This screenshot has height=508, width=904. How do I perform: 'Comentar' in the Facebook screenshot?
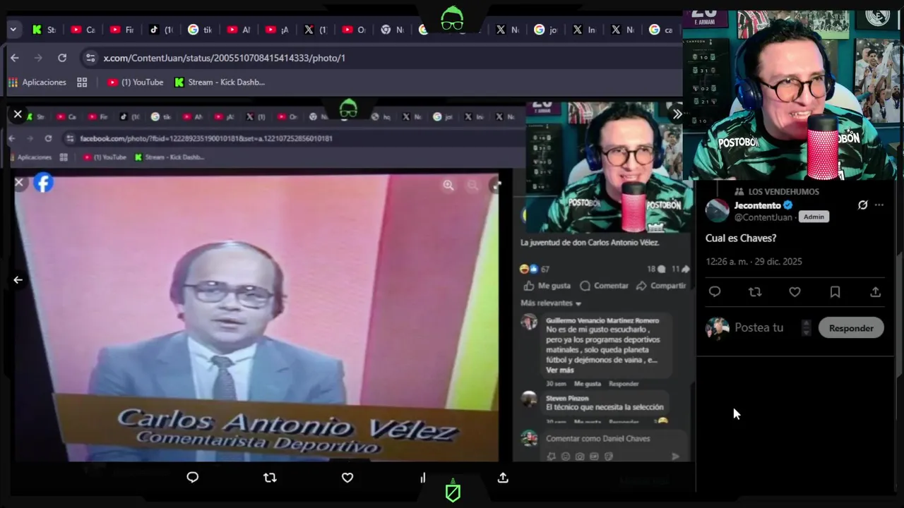[x=605, y=286]
